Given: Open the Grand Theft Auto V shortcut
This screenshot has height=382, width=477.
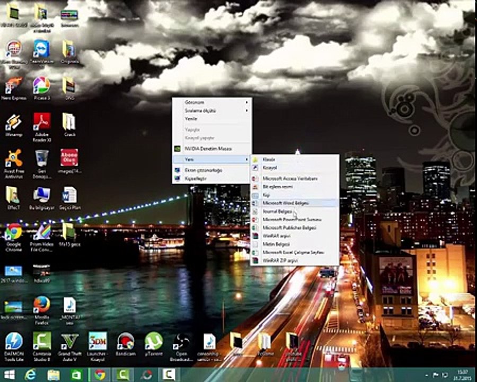Looking at the screenshot, I should pyautogui.click(x=69, y=341).
